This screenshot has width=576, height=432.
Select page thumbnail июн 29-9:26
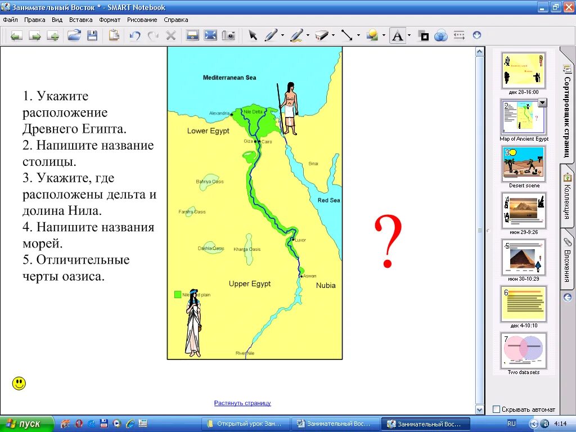coord(524,210)
